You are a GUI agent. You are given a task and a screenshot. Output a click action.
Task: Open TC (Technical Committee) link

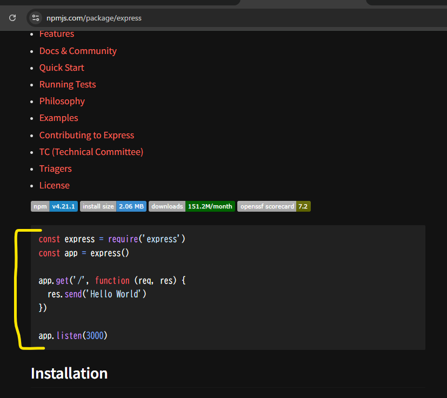[91, 152]
